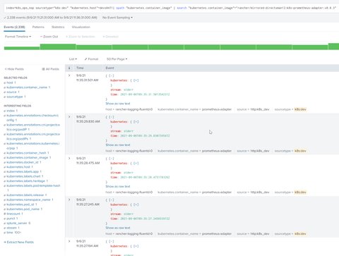This screenshot has width=339, height=256.
Task: Open the linecount field
Action: tap(13, 214)
